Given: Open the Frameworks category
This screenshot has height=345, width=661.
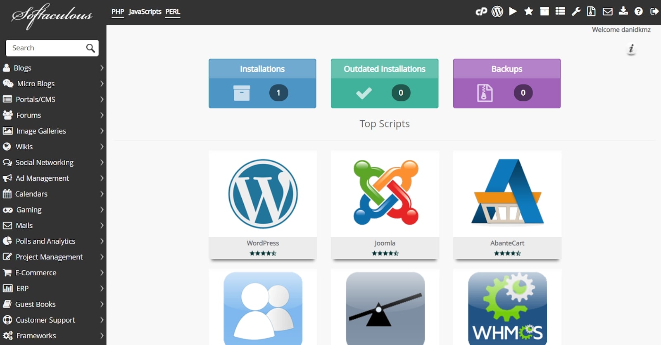Looking at the screenshot, I should pos(53,336).
